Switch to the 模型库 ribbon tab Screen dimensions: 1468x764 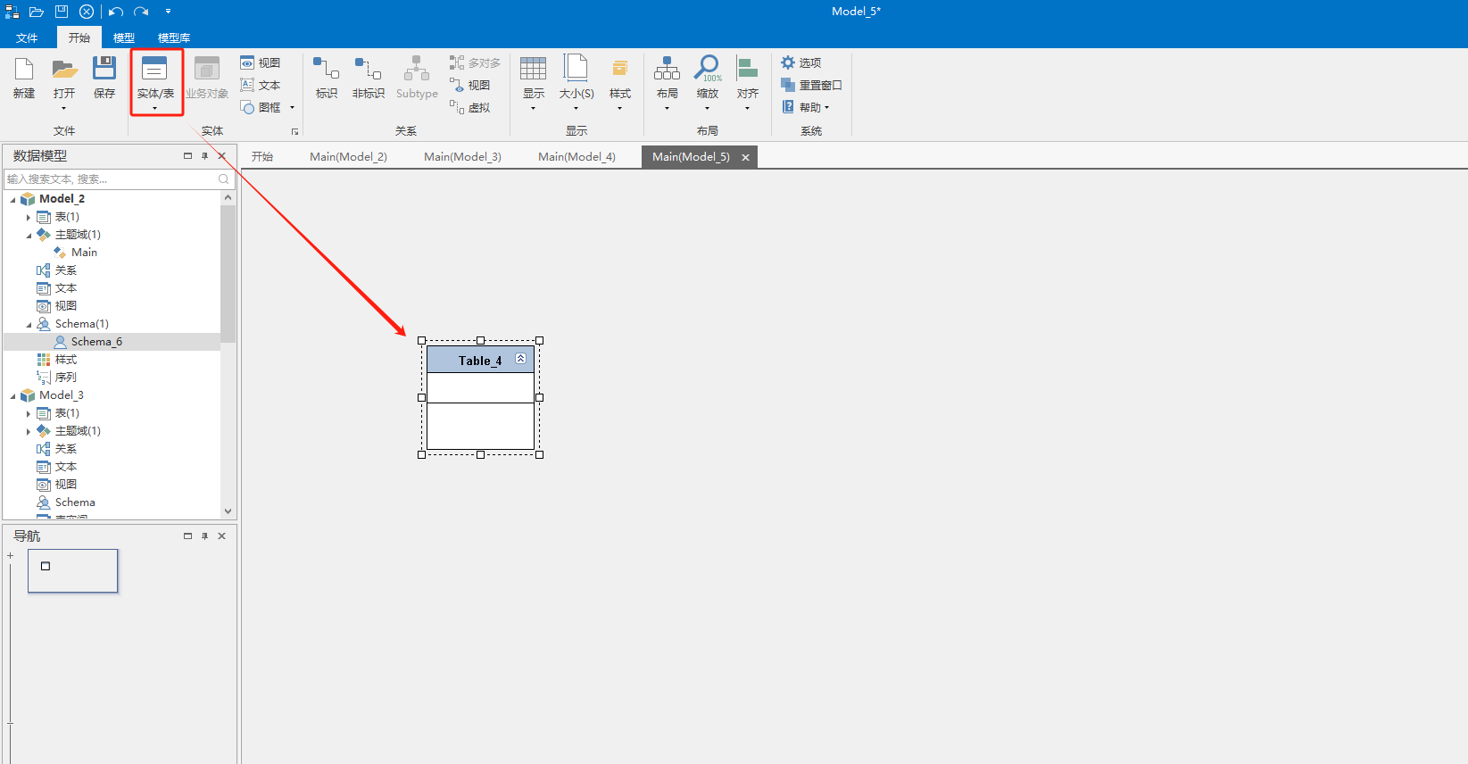[x=174, y=37]
